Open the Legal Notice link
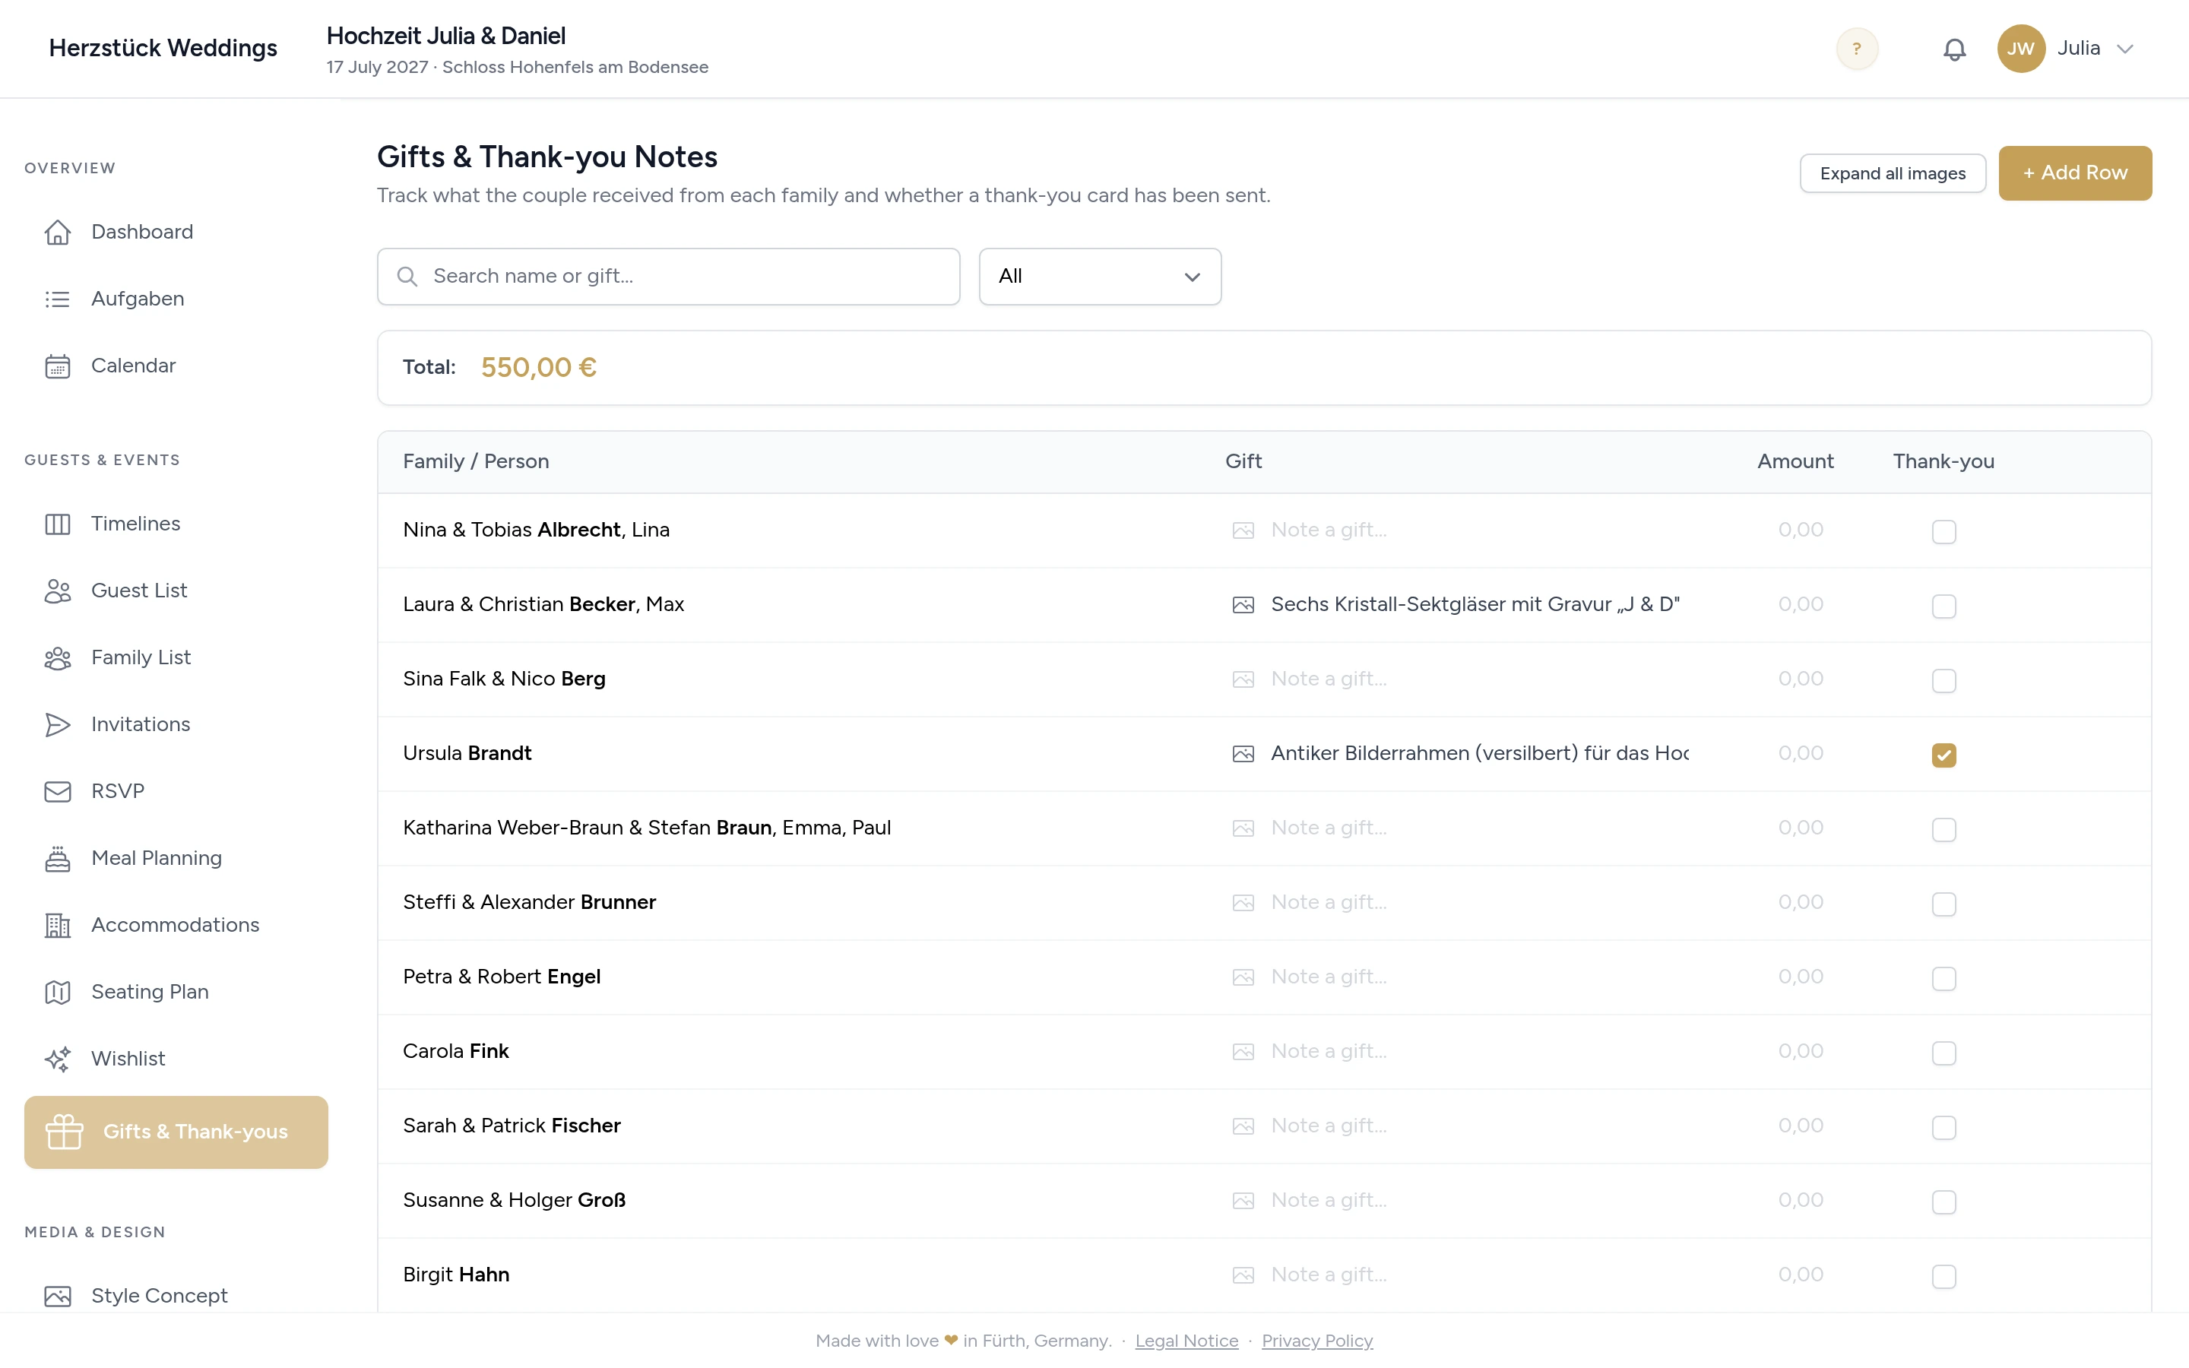 pyautogui.click(x=1186, y=1340)
